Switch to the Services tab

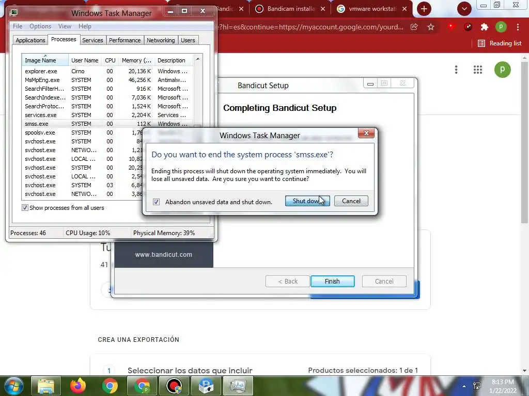[x=92, y=40]
